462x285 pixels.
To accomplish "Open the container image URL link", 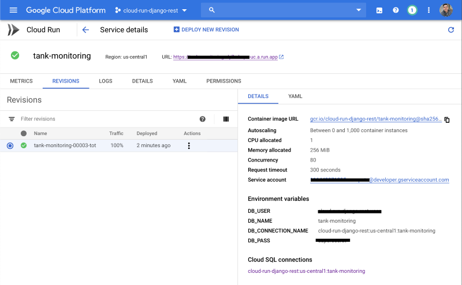I will [376, 119].
